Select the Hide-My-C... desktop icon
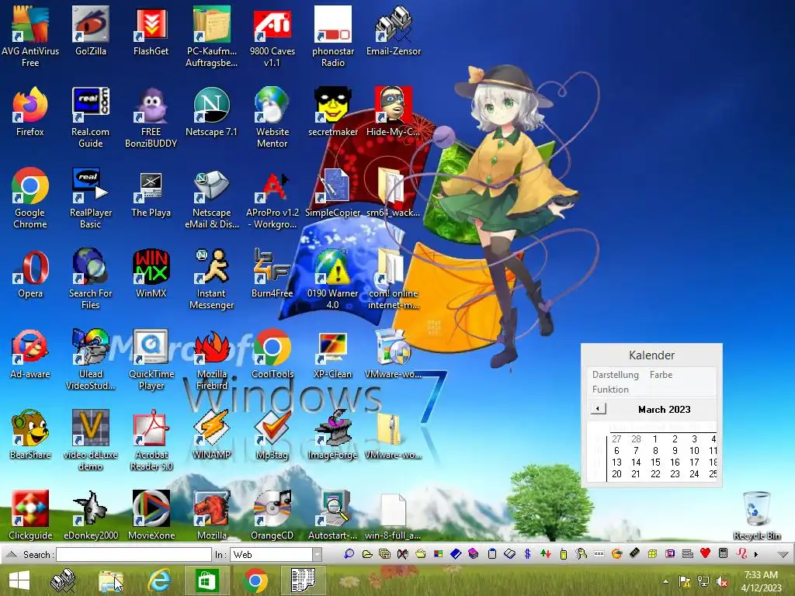Viewport: 795px width, 596px height. click(394, 112)
